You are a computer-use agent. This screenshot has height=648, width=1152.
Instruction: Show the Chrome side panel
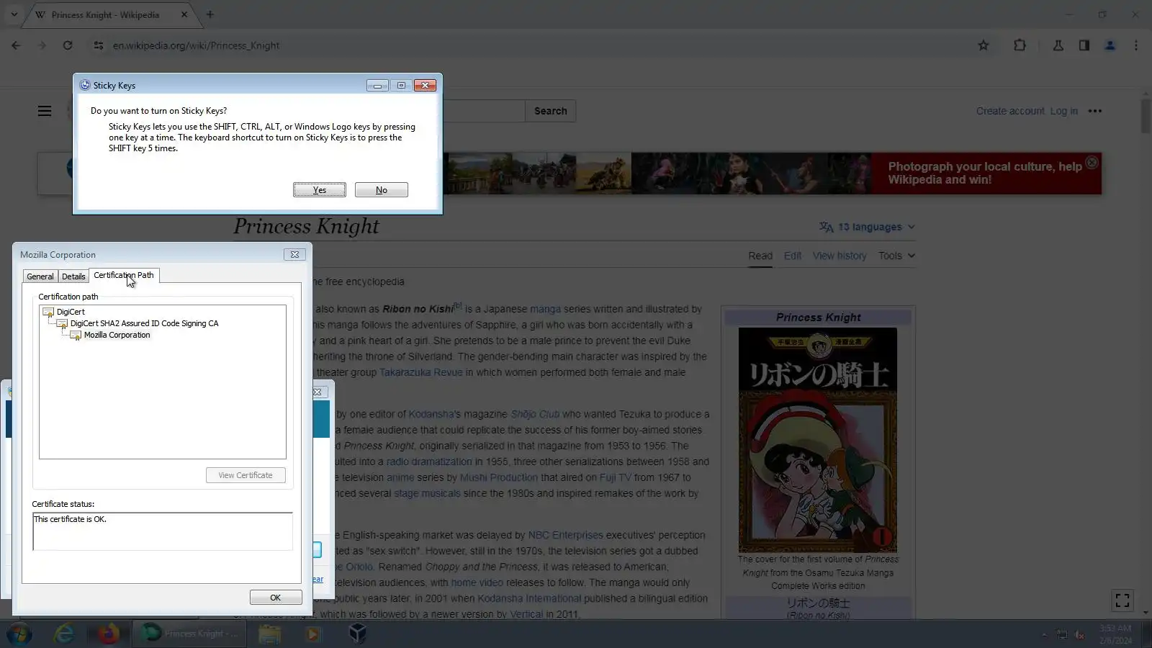(1084, 45)
